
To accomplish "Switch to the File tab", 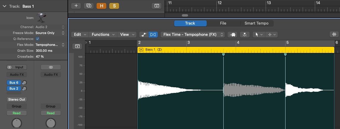I will tap(223, 23).
